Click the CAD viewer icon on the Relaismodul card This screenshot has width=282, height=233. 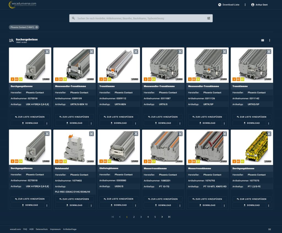click(91, 134)
